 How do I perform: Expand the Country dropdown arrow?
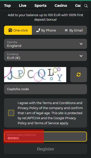coord(81,44)
